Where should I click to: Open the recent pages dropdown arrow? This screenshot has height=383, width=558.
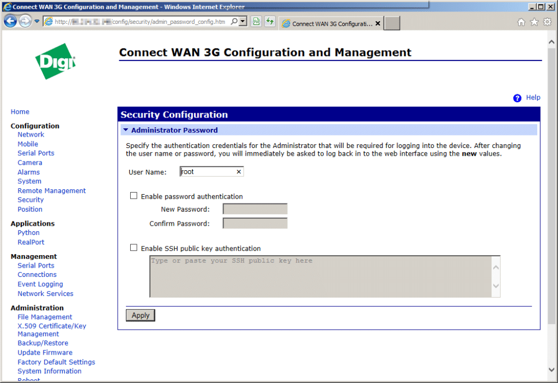point(37,21)
